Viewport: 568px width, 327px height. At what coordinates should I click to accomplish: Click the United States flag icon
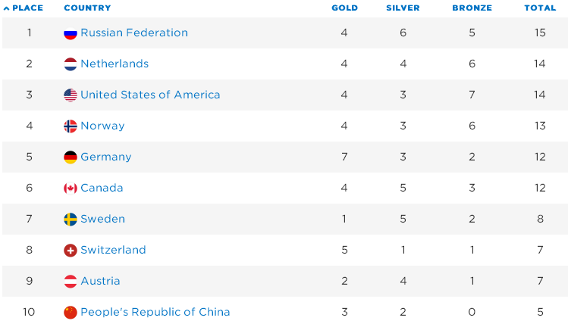pos(71,95)
